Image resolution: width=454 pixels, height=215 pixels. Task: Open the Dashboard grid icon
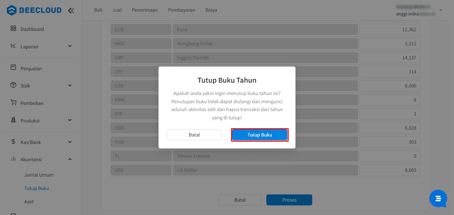pos(13,28)
